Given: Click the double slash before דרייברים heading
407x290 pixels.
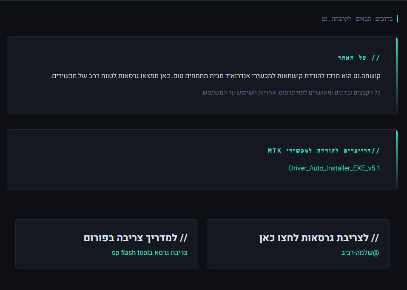Looking at the screenshot, I should [377, 151].
